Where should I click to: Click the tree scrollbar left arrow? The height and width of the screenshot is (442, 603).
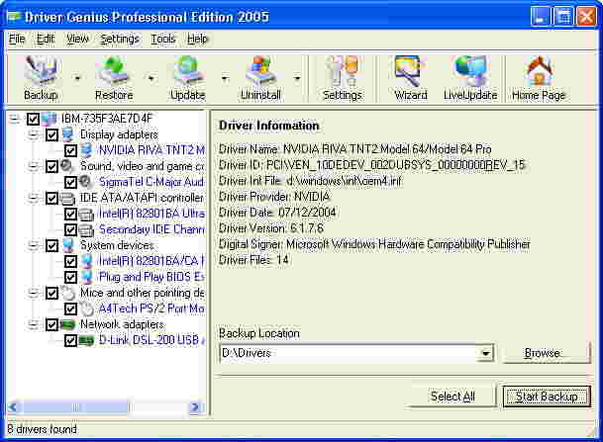pos(14,407)
